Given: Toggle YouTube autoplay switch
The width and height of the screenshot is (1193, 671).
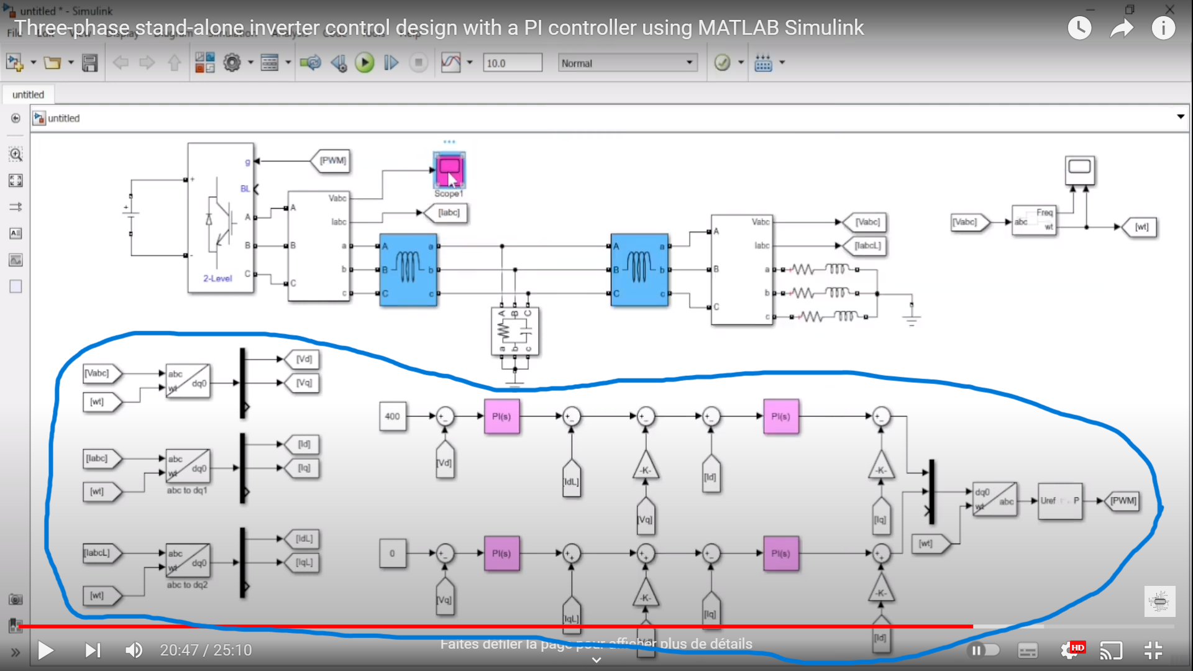Looking at the screenshot, I should 983,650.
